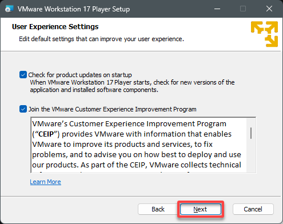The width and height of the screenshot is (283, 224).
Task: Click the 'VMware Workstation 17 Player Setup' title
Action: point(74,9)
